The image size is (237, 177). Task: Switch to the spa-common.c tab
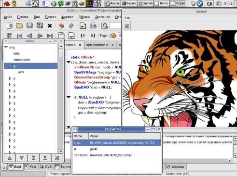[x=97, y=45]
